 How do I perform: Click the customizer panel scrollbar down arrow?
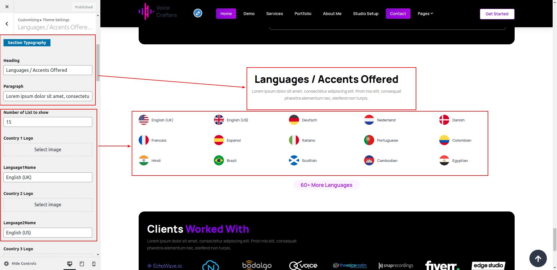tap(98, 255)
